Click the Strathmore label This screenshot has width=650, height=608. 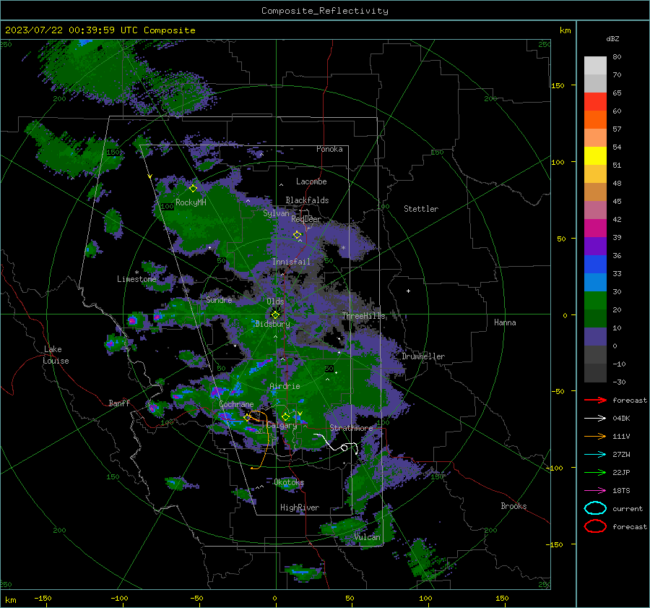[351, 427]
